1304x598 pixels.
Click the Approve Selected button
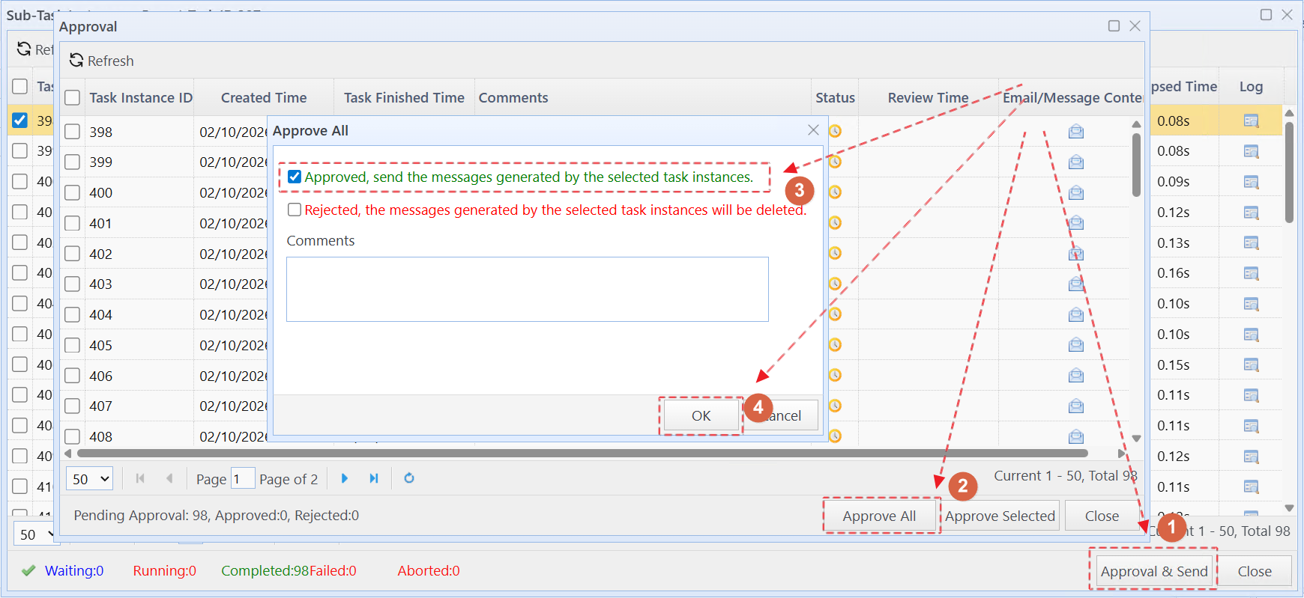pos(999,516)
